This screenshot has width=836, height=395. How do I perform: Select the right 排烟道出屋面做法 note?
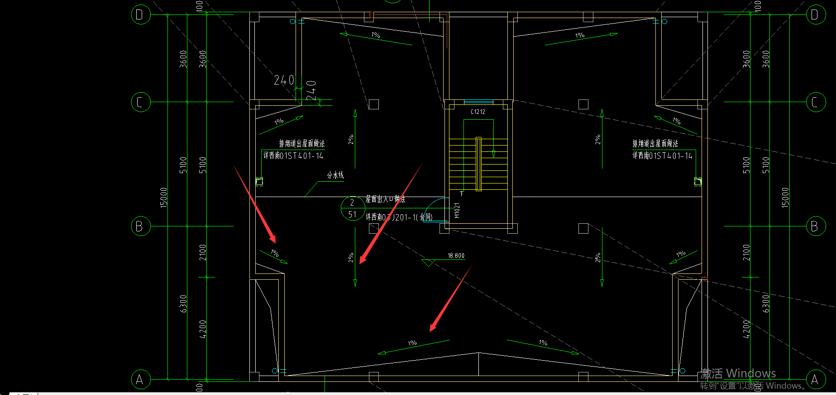tap(655, 144)
